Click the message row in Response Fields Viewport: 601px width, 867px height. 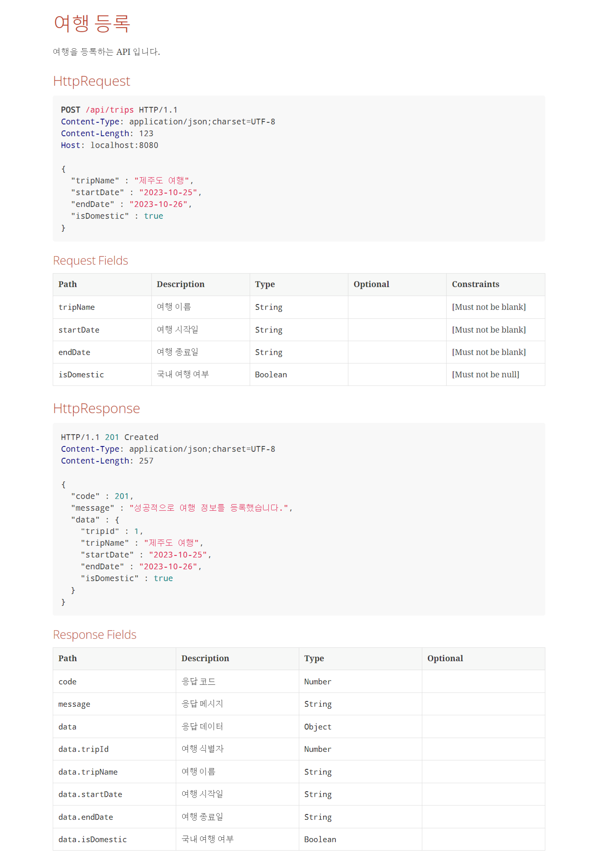pos(299,704)
